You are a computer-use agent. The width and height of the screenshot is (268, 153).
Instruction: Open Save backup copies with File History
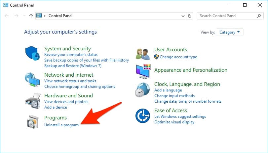pyautogui.click(x=87, y=60)
